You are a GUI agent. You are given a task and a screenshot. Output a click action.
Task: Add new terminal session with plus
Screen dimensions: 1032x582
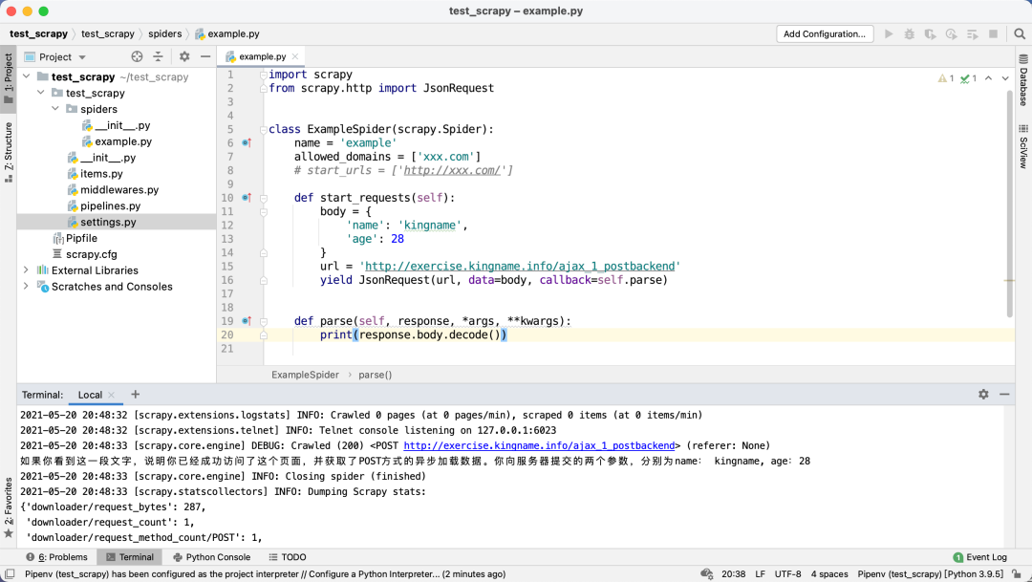[135, 395]
